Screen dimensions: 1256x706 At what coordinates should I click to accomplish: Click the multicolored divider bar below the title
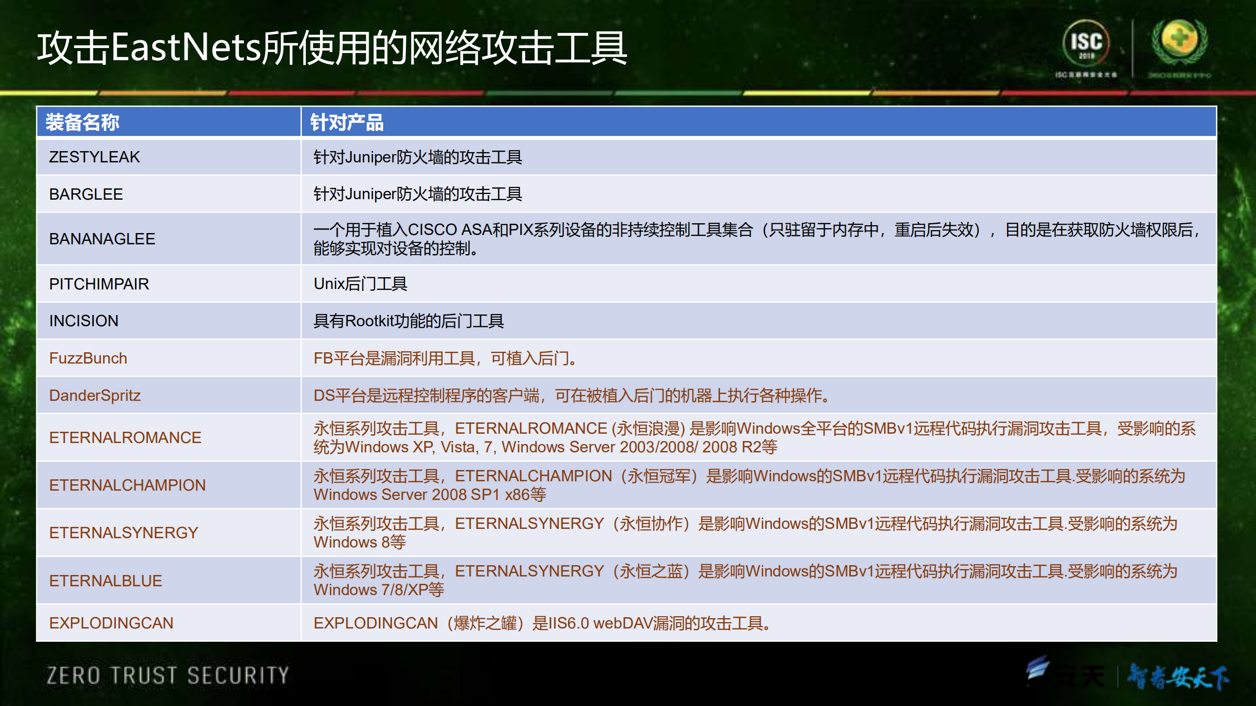[x=628, y=91]
